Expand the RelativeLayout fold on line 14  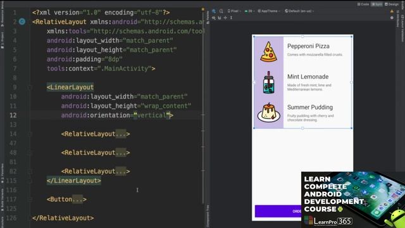click(30, 134)
